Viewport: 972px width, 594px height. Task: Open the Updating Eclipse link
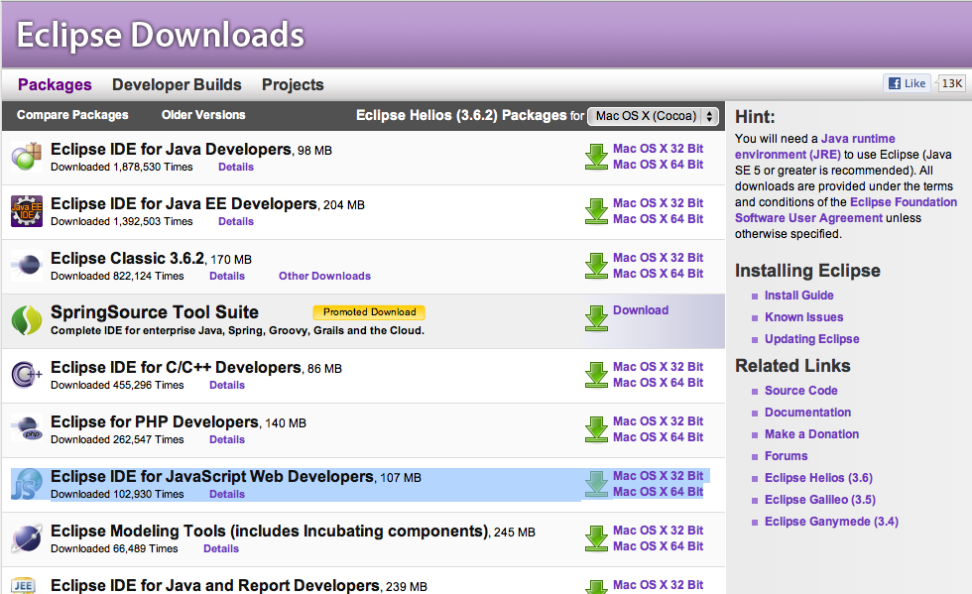(x=811, y=339)
